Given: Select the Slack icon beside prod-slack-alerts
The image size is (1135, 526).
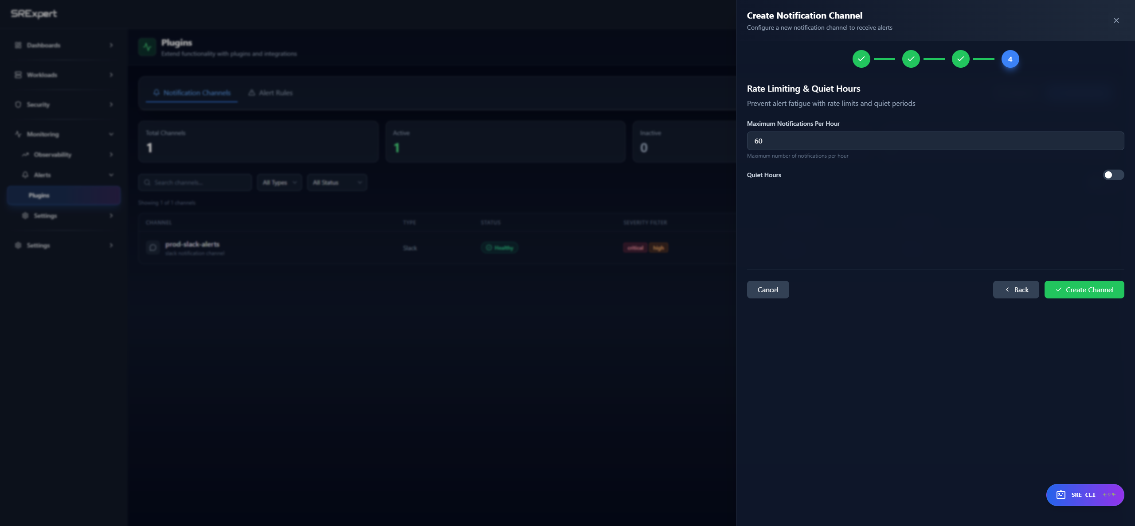Looking at the screenshot, I should click(x=153, y=248).
